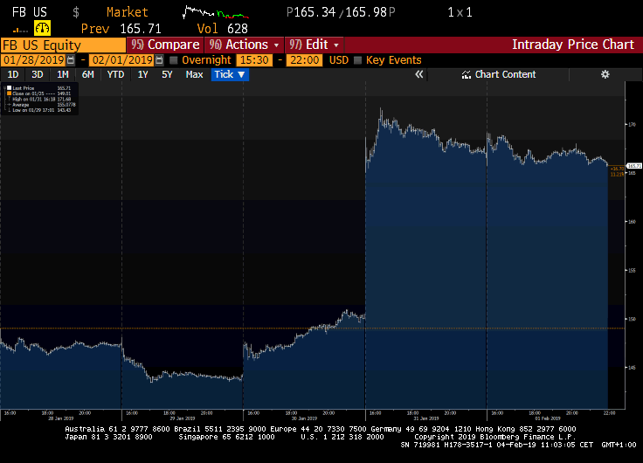Viewport: 643px width, 463px height.
Task: Select the Max time range tab
Action: [194, 74]
